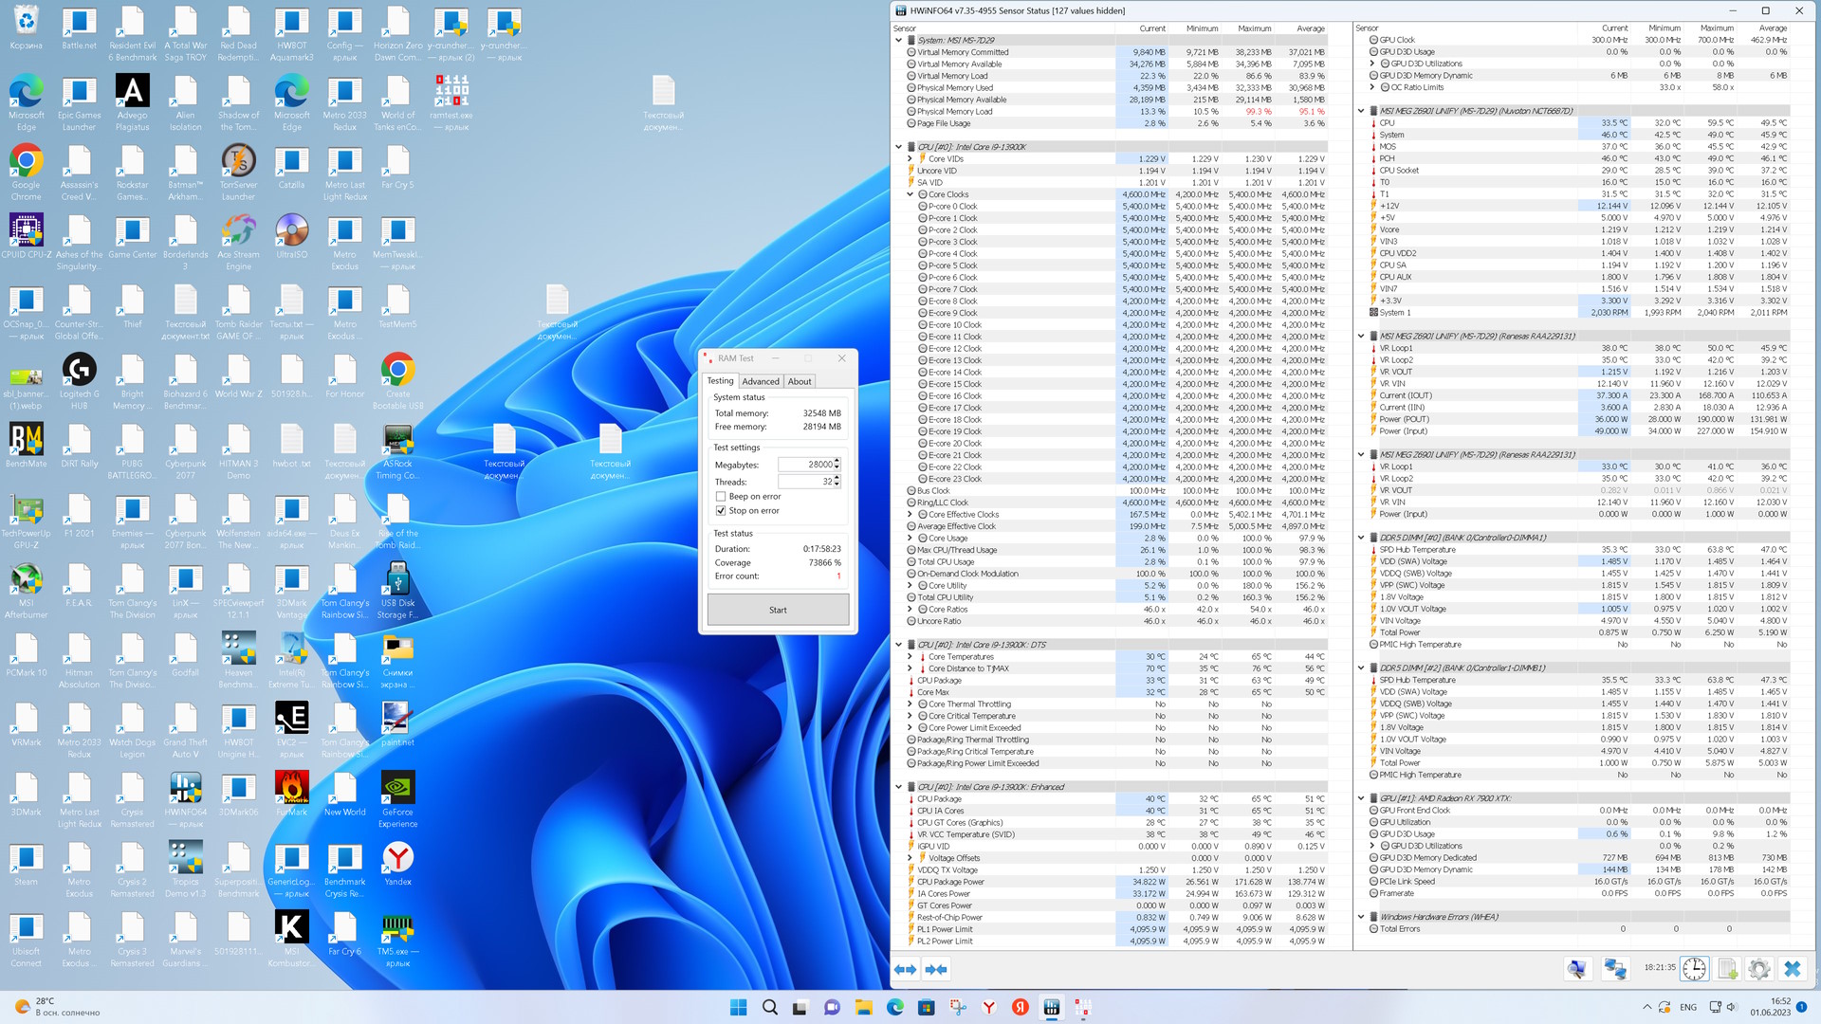
Task: Collapse the System: MSI MS-7D29 section
Action: 899,41
